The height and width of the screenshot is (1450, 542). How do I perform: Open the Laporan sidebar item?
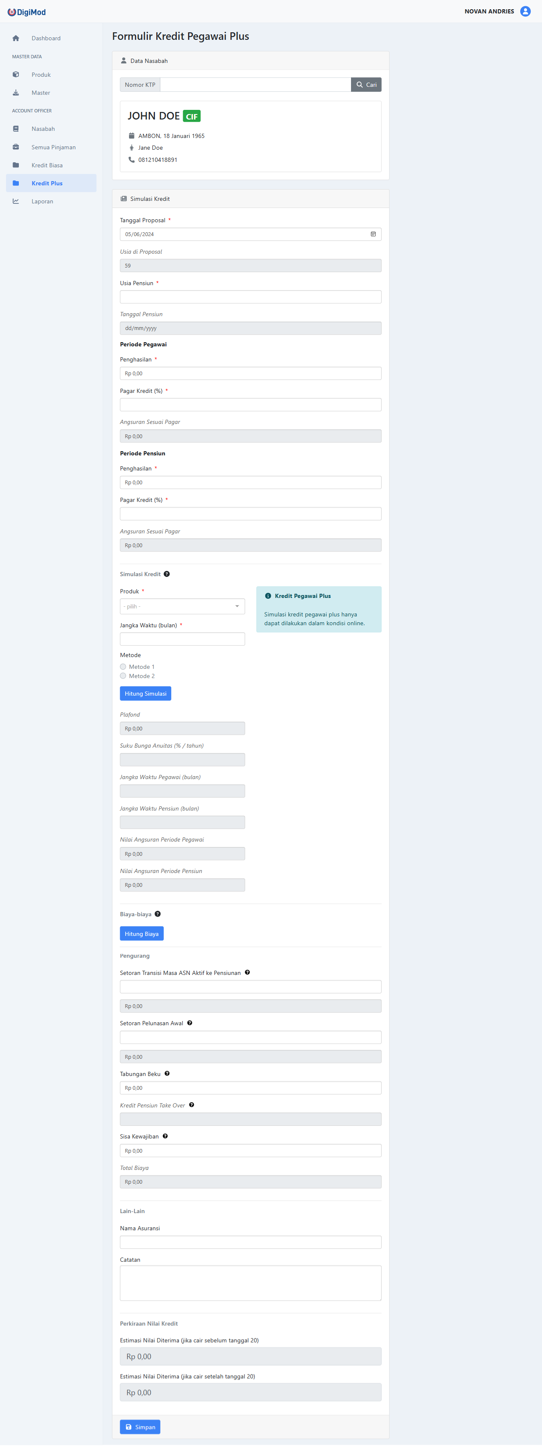[42, 201]
